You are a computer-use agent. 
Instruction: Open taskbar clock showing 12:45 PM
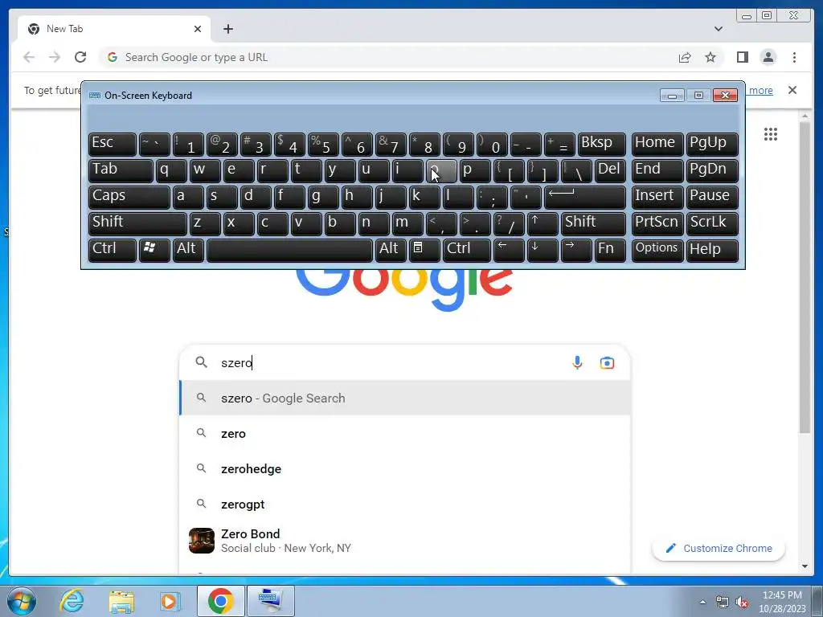tap(781, 602)
